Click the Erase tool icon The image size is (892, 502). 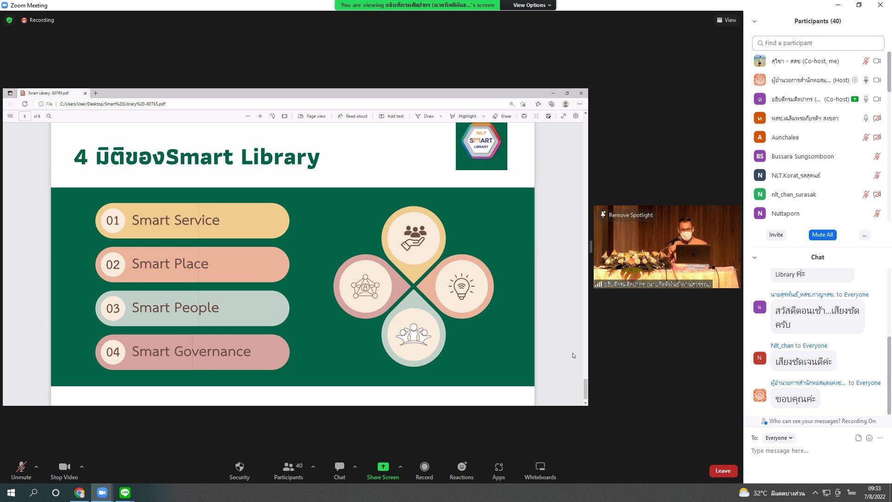pos(495,116)
